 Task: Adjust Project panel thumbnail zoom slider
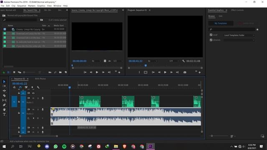pos(24,72)
